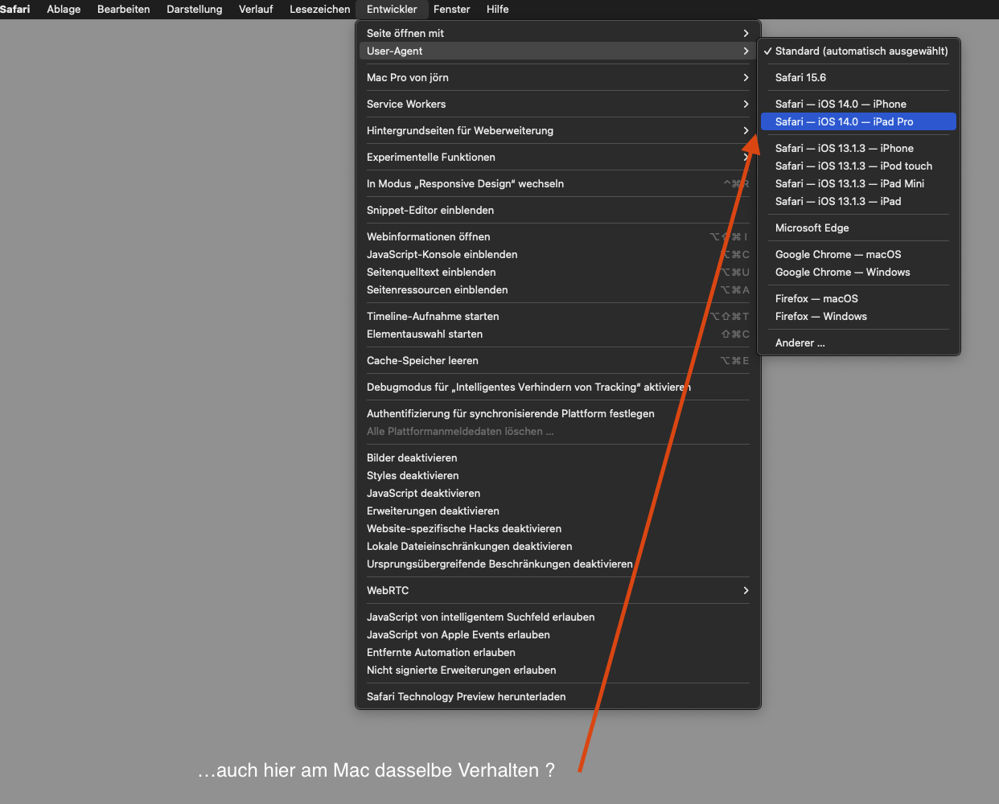Choose Google Chrome macOS user agent
The image size is (999, 804).
(858, 254)
